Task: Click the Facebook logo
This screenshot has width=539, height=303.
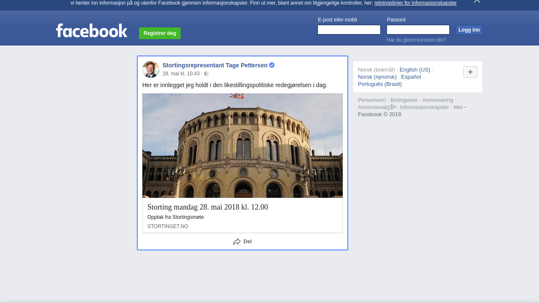Action: [x=91, y=31]
